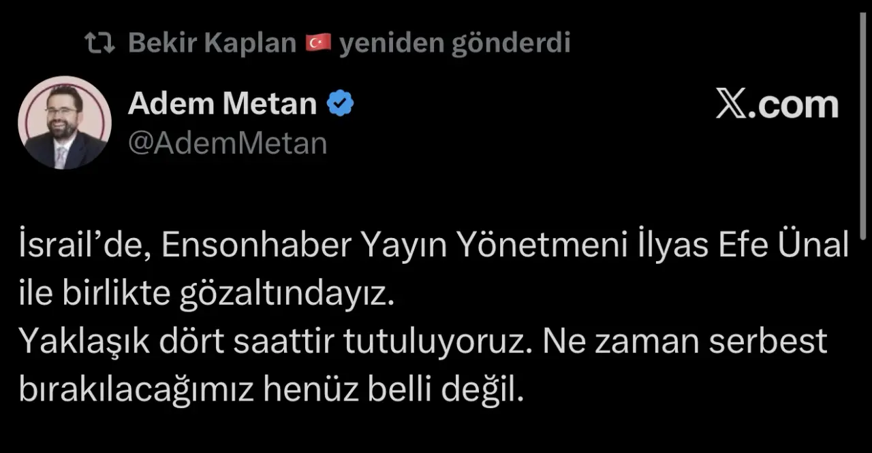Click the X logo in the watermark

[x=730, y=105]
